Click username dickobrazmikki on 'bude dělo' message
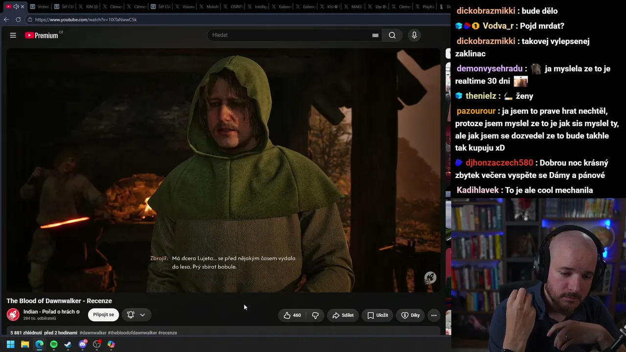The image size is (626, 352). click(486, 11)
